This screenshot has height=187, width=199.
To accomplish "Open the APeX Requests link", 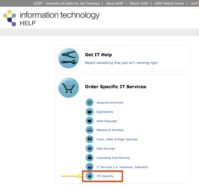I will [107, 121].
